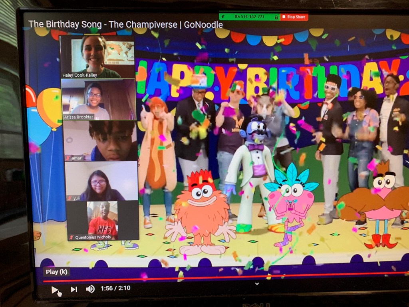Mute the video with the speaker icon
The height and width of the screenshot is (307, 409).
point(90,289)
